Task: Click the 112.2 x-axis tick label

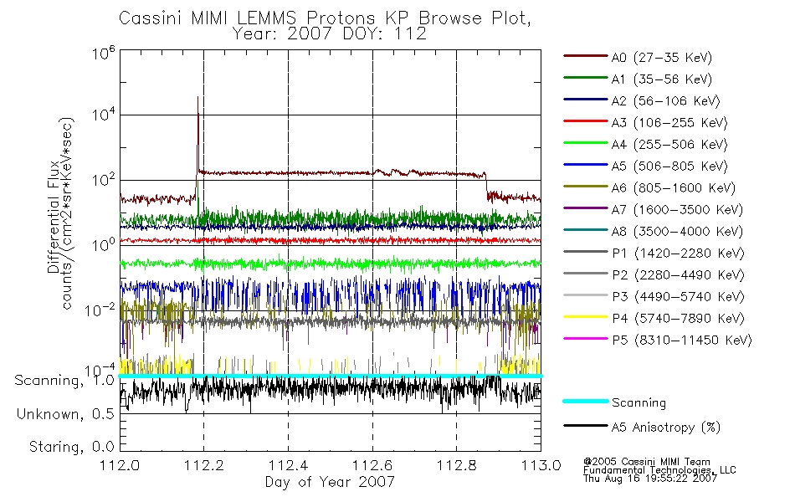Action: point(204,465)
